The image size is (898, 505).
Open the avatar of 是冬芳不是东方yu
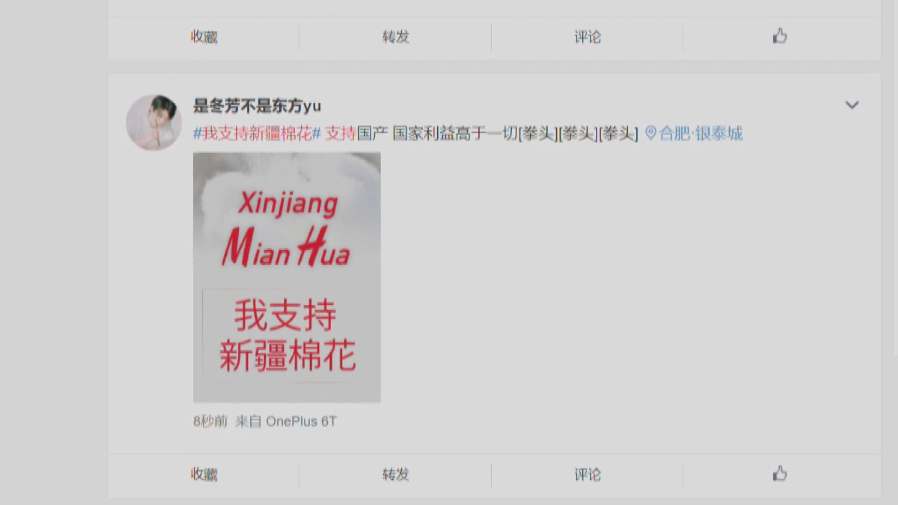pos(154,123)
